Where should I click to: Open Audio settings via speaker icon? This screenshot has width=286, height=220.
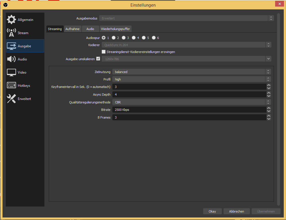click(x=11, y=59)
